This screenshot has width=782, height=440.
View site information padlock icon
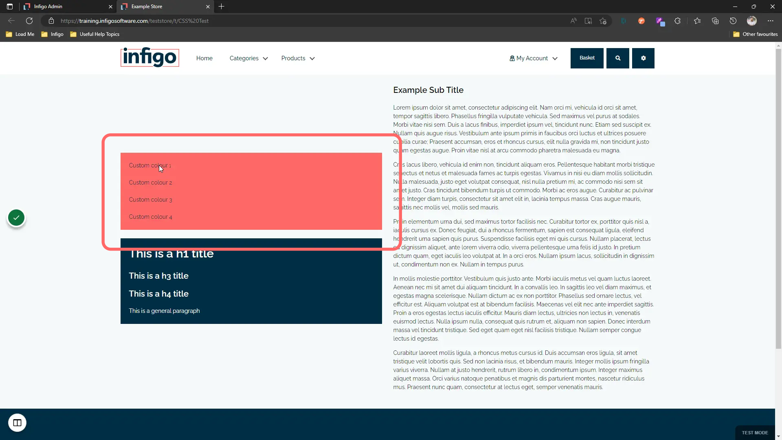pyautogui.click(x=51, y=21)
